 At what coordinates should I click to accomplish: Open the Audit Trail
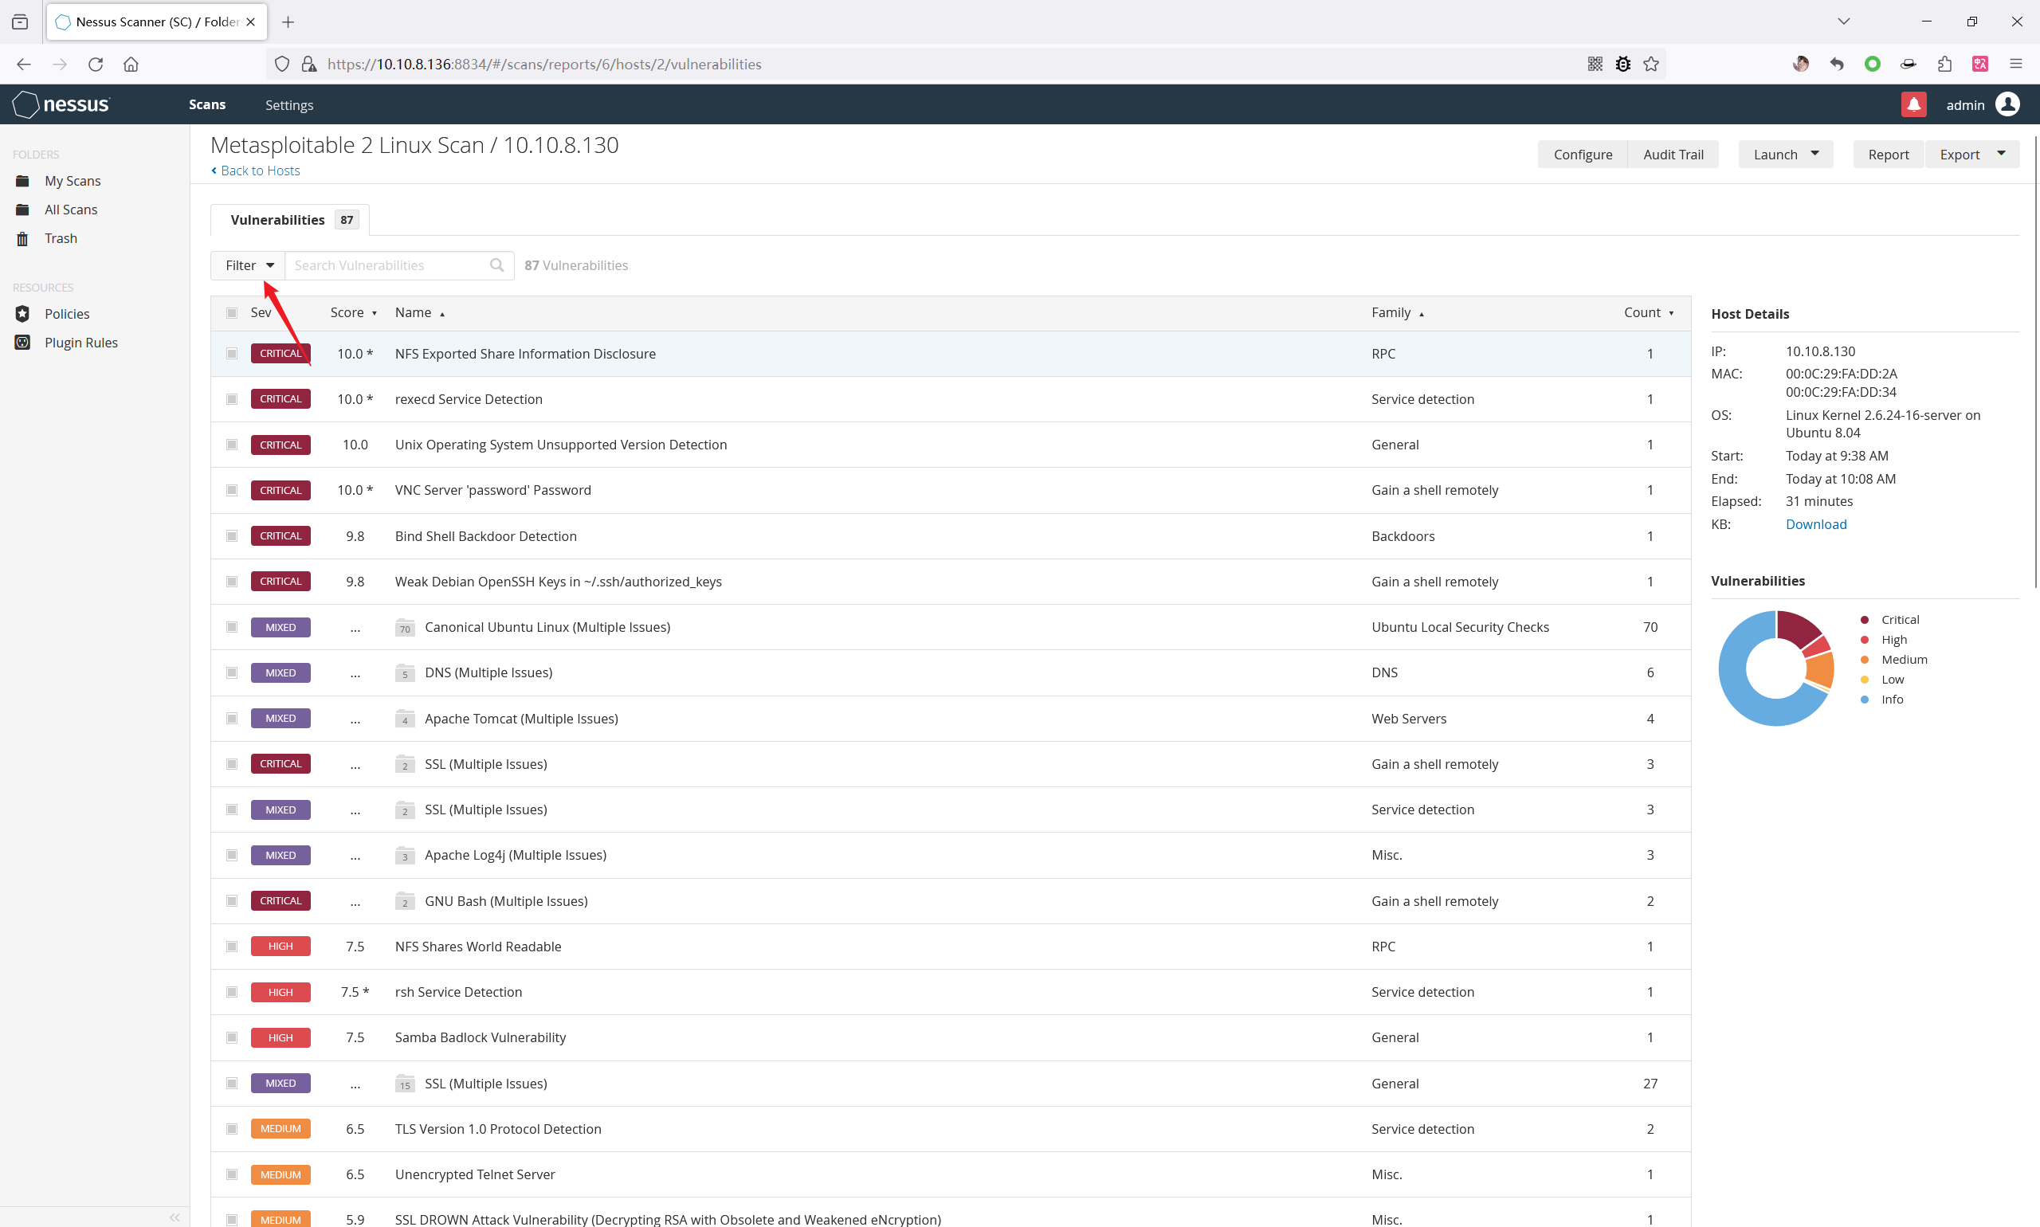click(x=1673, y=154)
